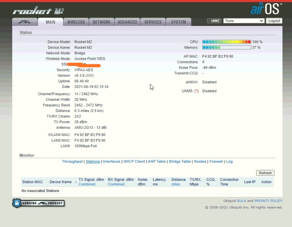This screenshot has height=227, width=292.
Task: Click the CCQ, % column header
Action: tap(211, 182)
